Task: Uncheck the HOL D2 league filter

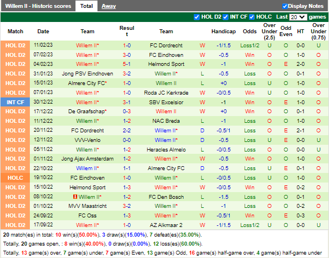Action: tap(197, 17)
